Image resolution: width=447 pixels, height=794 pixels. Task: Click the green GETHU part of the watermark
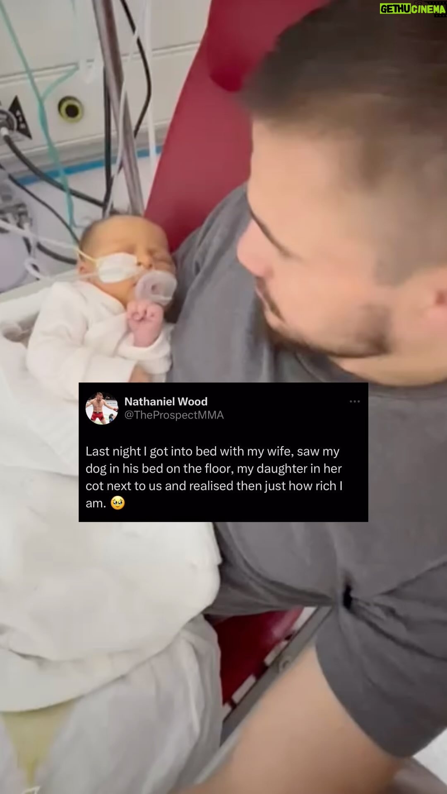395,9
